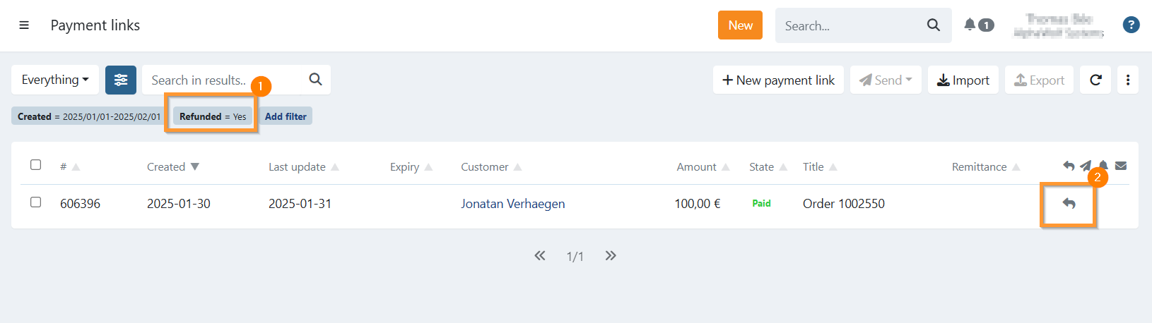This screenshot has height=323, width=1152.
Task: Open customer Jonatan Verhaegen link
Action: pos(512,204)
